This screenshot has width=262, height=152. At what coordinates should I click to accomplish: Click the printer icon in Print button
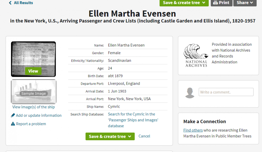coord(215,3)
